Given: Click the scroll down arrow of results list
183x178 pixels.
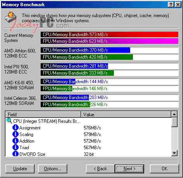Looking at the screenshot, I should [x=174, y=153].
